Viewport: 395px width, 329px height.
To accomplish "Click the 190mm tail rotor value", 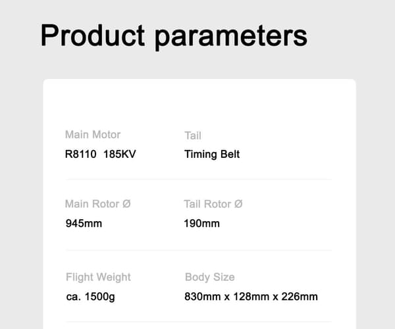I will click(x=202, y=223).
